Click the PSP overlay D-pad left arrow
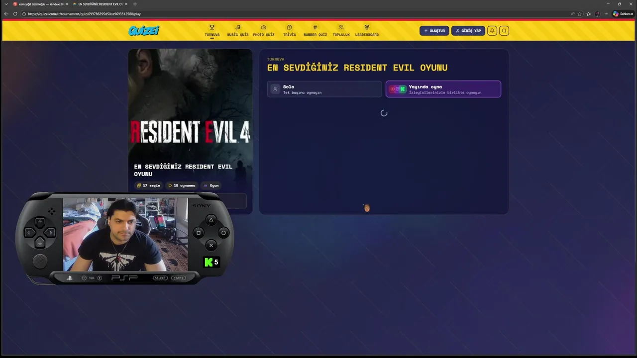The width and height of the screenshot is (637, 358). pos(29,232)
